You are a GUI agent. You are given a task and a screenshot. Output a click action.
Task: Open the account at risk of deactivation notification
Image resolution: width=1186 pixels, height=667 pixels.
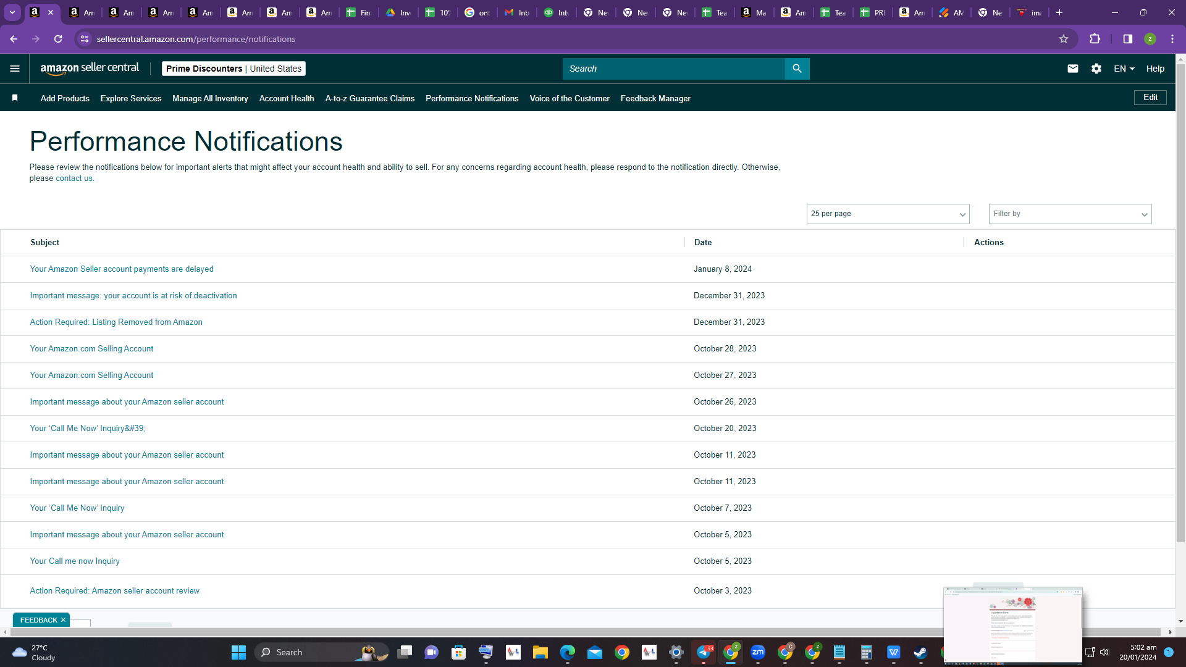click(x=133, y=296)
